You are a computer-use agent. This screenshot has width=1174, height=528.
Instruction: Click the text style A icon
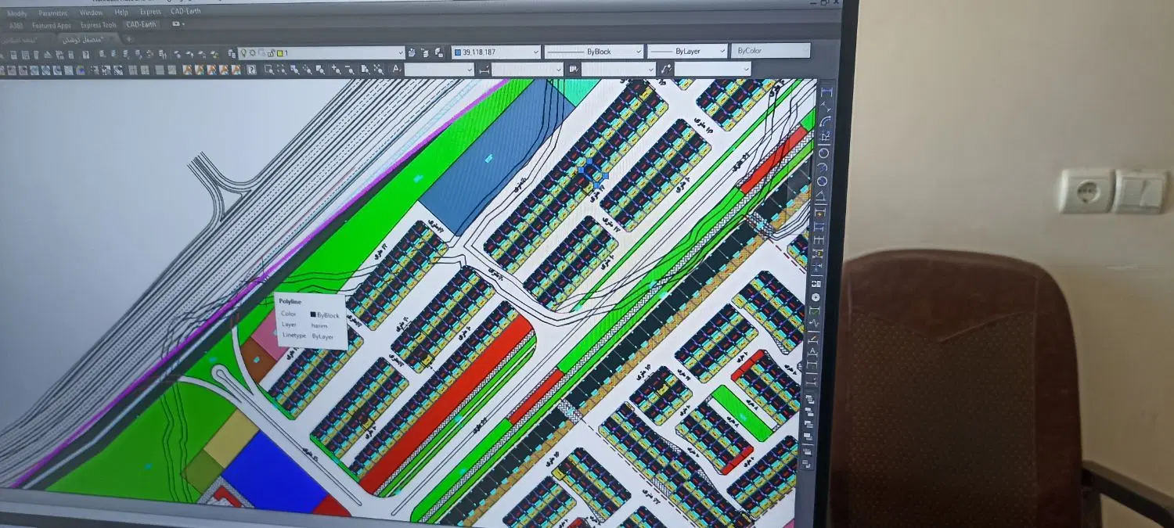[396, 69]
